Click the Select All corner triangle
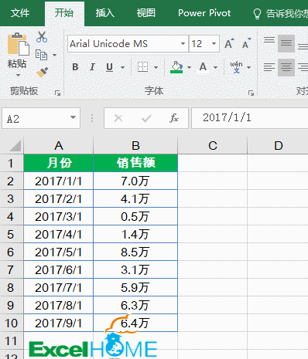The width and height of the screenshot is (308, 359). click(x=15, y=146)
